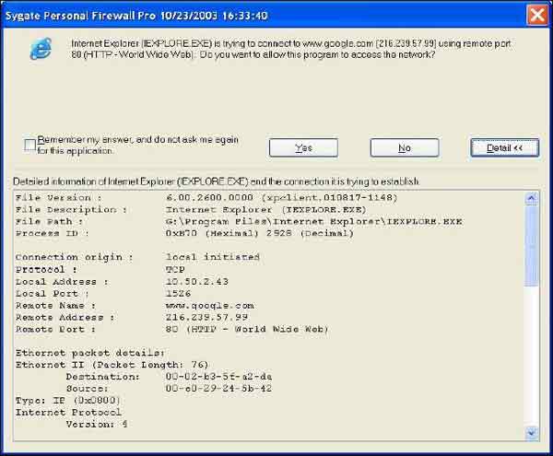The image size is (553, 456).
Task: Click the Sygate Personal Firewall Pro title bar
Action: click(265, 16)
